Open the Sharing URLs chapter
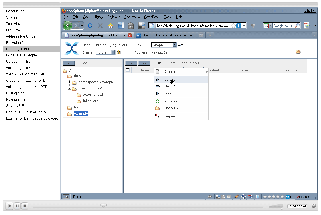This screenshot has height=215, width=321. point(17,106)
